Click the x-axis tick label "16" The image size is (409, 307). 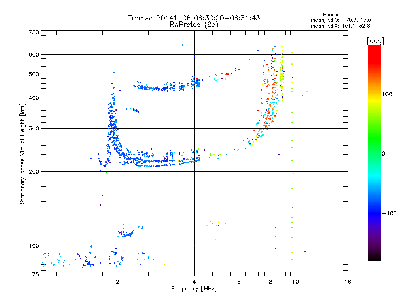coord(348,282)
